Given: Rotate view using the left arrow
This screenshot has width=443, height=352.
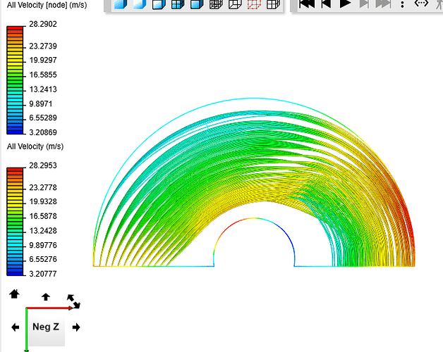Looking at the screenshot, I should point(15,327).
